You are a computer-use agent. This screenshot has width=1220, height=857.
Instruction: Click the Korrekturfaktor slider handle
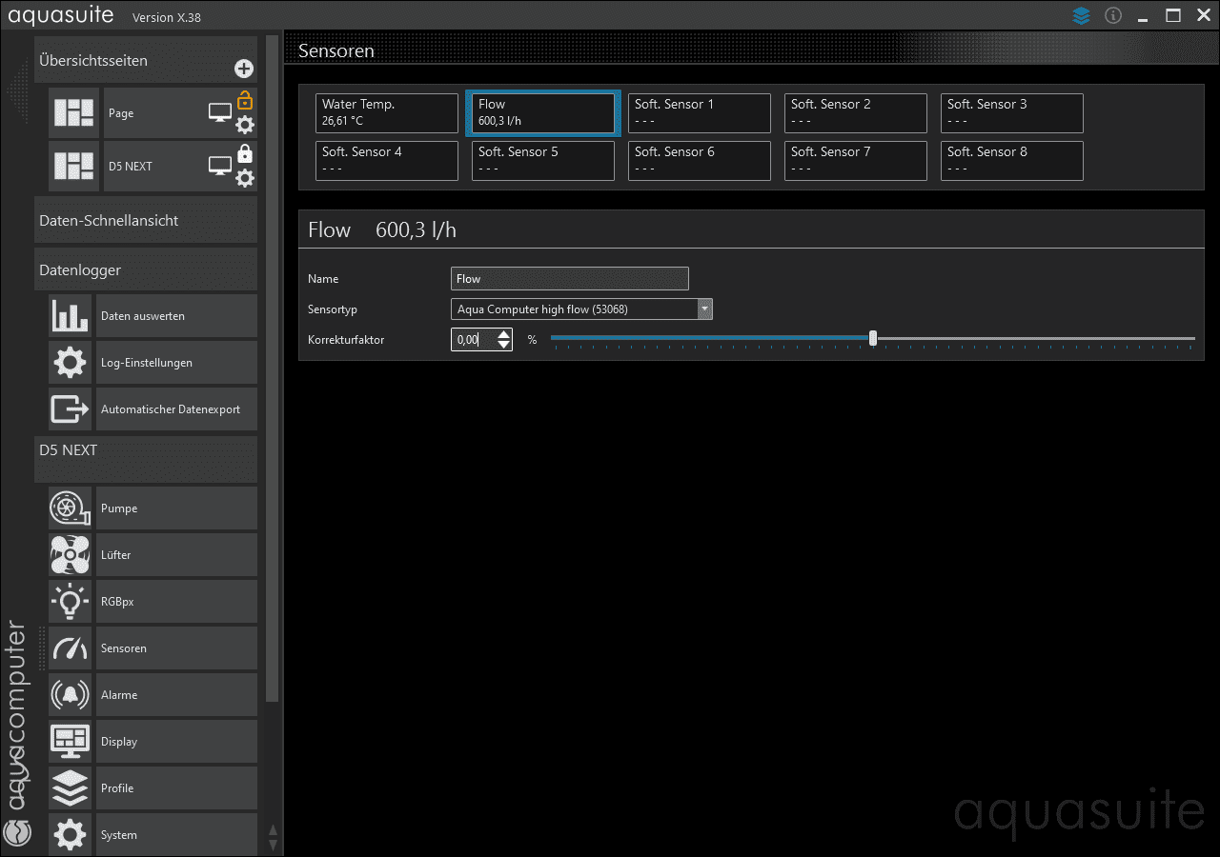coord(873,338)
